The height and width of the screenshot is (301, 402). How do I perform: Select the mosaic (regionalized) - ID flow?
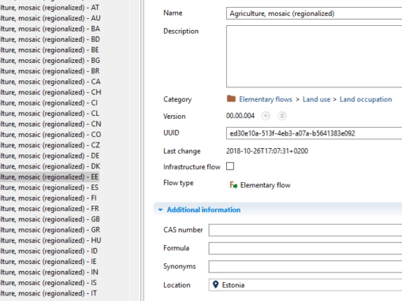tap(49, 251)
